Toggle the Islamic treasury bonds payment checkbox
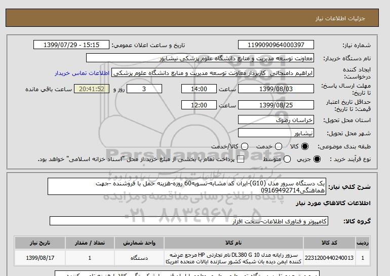 point(241,160)
